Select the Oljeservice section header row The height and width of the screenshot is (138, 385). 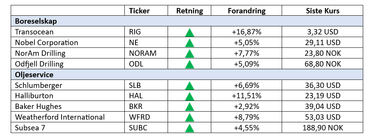pos(187,75)
